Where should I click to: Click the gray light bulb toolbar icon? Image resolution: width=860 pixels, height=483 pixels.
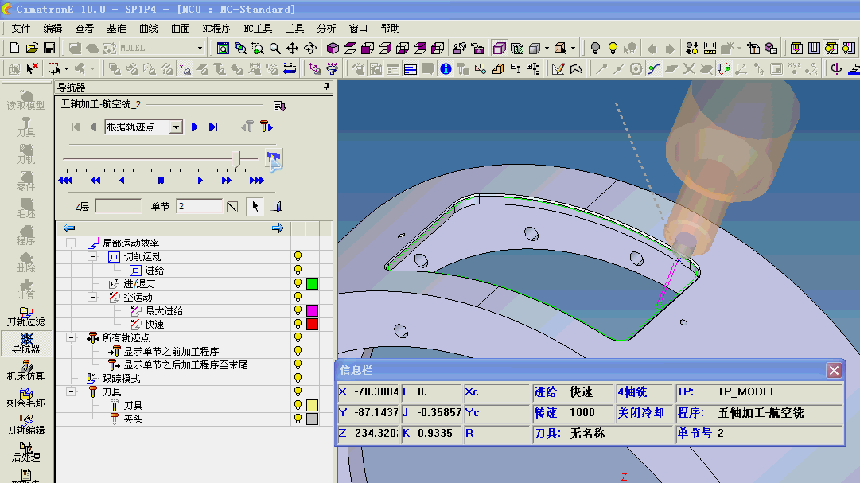click(595, 49)
